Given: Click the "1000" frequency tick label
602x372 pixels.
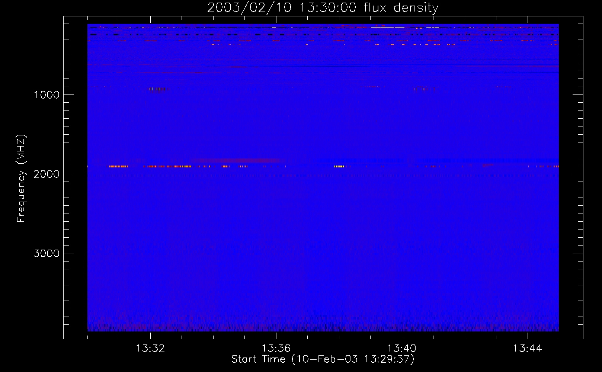Looking at the screenshot, I should point(47,95).
